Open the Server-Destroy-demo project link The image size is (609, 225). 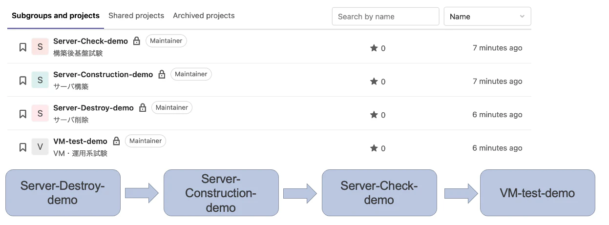point(93,108)
